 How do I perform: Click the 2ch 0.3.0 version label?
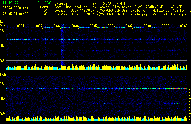pos(44,2)
